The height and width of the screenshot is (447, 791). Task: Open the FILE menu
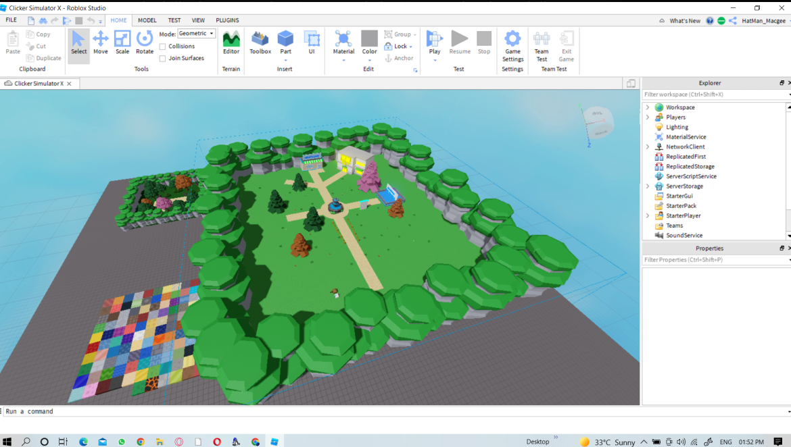tap(11, 20)
